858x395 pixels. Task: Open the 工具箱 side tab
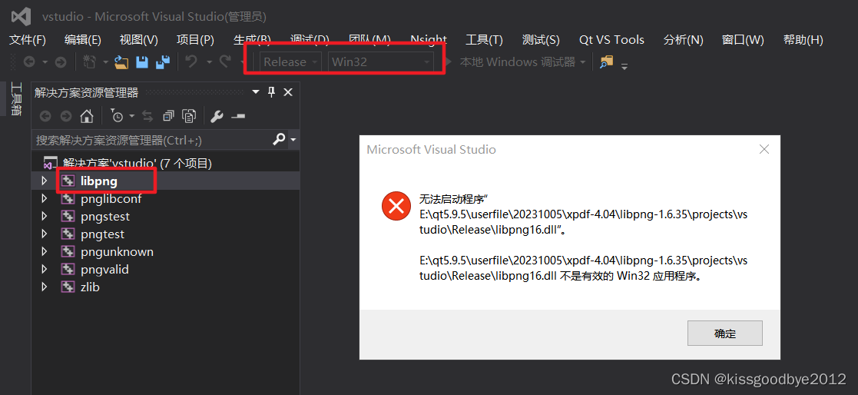16,99
